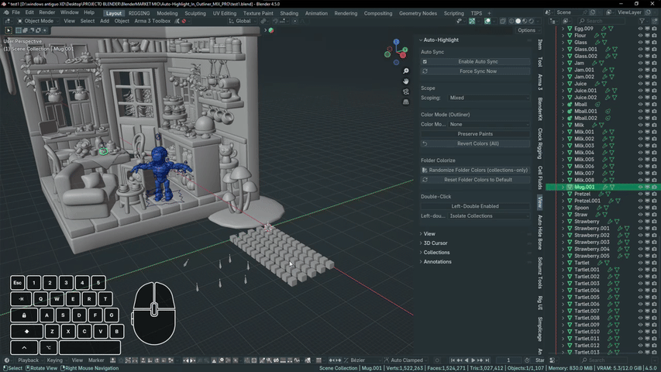Image resolution: width=661 pixels, height=372 pixels.
Task: Toggle render camera icon for Strawberry.003
Action: click(x=654, y=242)
